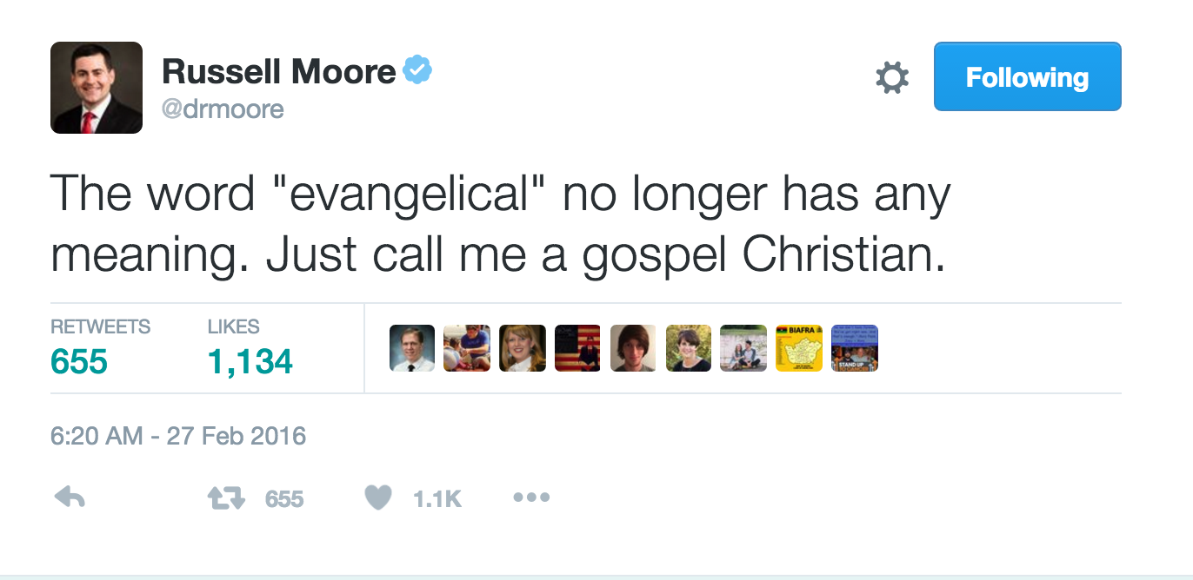View the list of 1,134 likes
1193x580 pixels.
250,359
